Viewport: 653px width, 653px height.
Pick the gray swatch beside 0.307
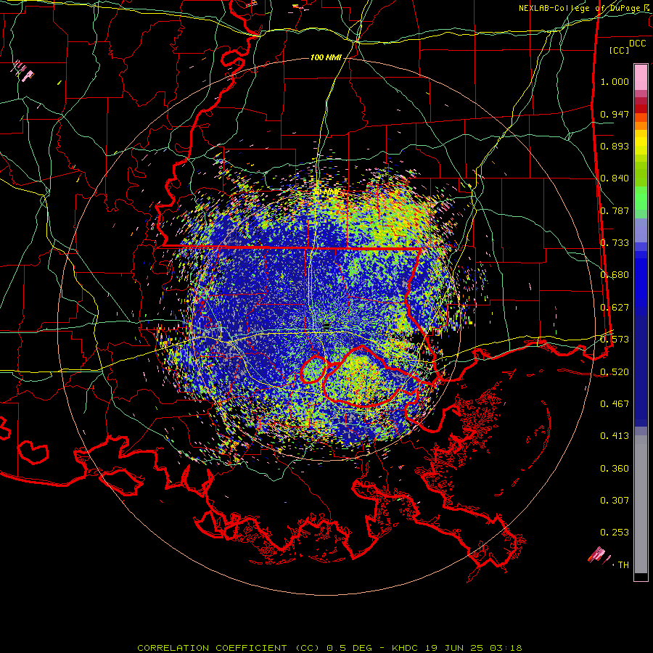tap(641, 504)
